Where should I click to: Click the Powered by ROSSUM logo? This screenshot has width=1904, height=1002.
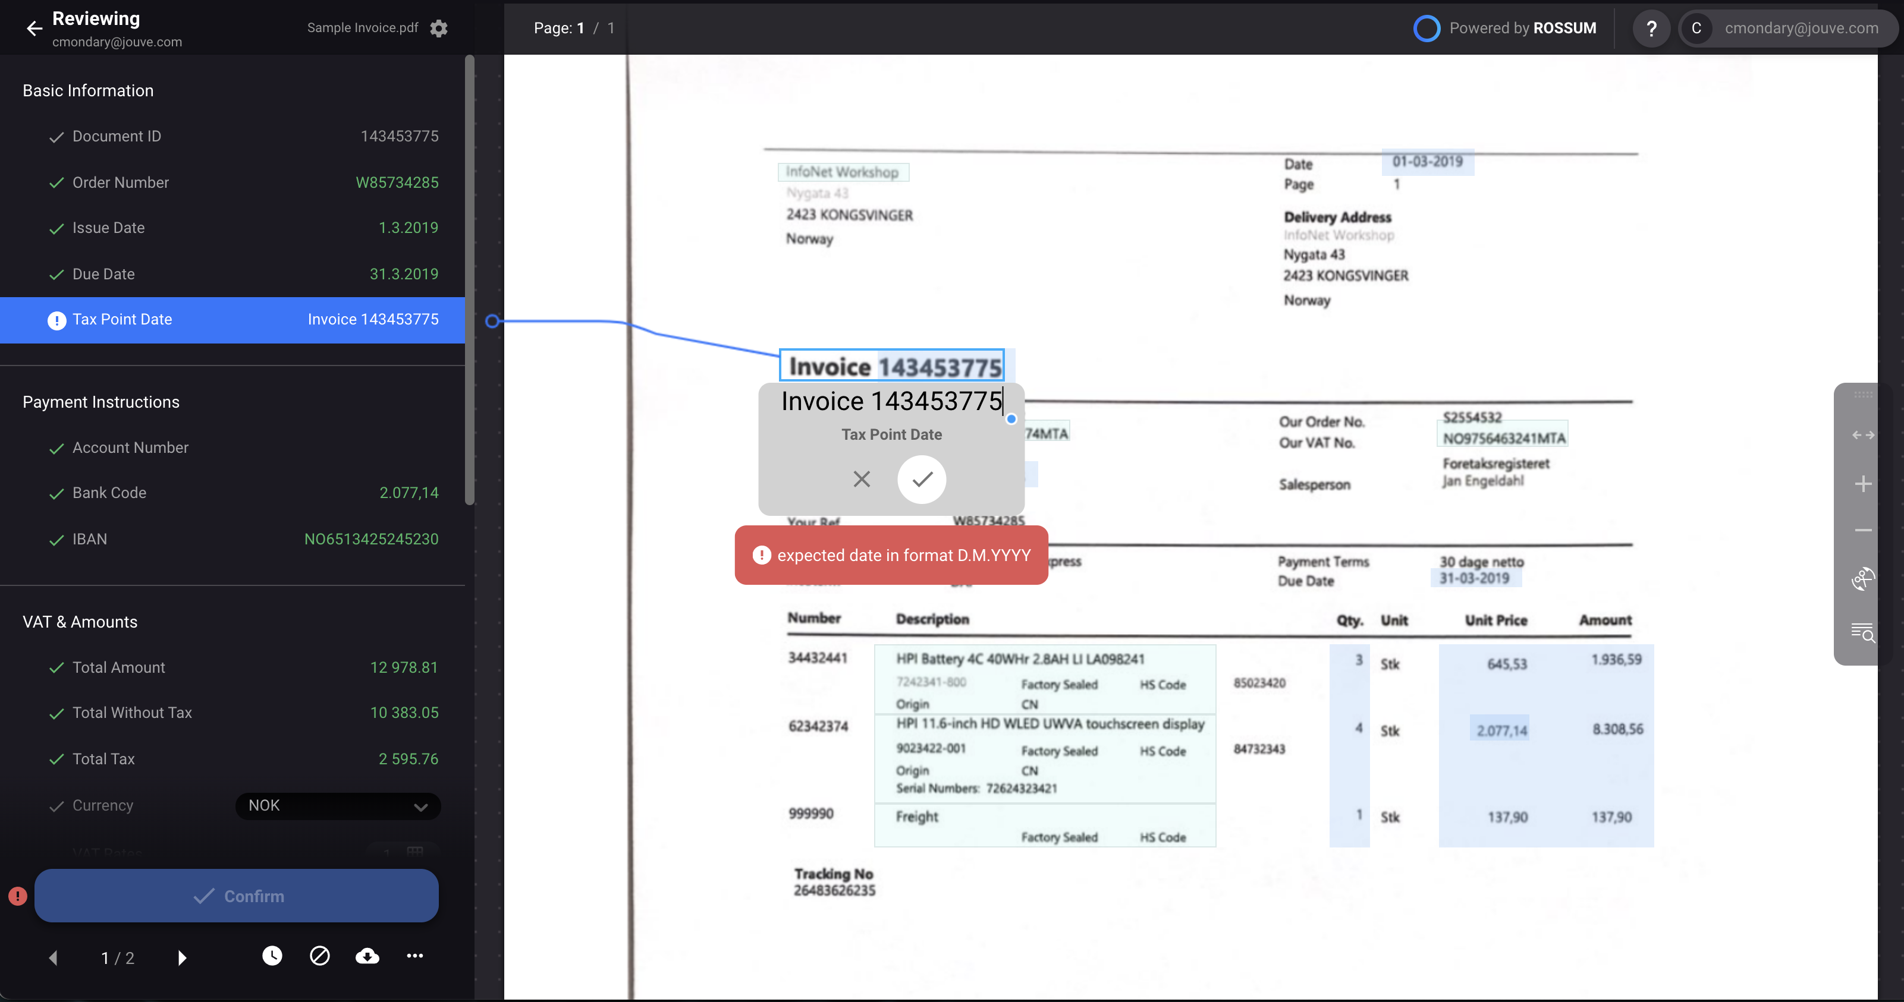pos(1505,28)
